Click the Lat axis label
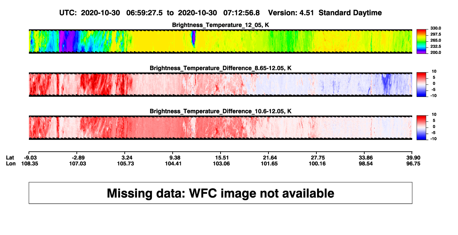The image size is (458, 235). click(x=10, y=157)
